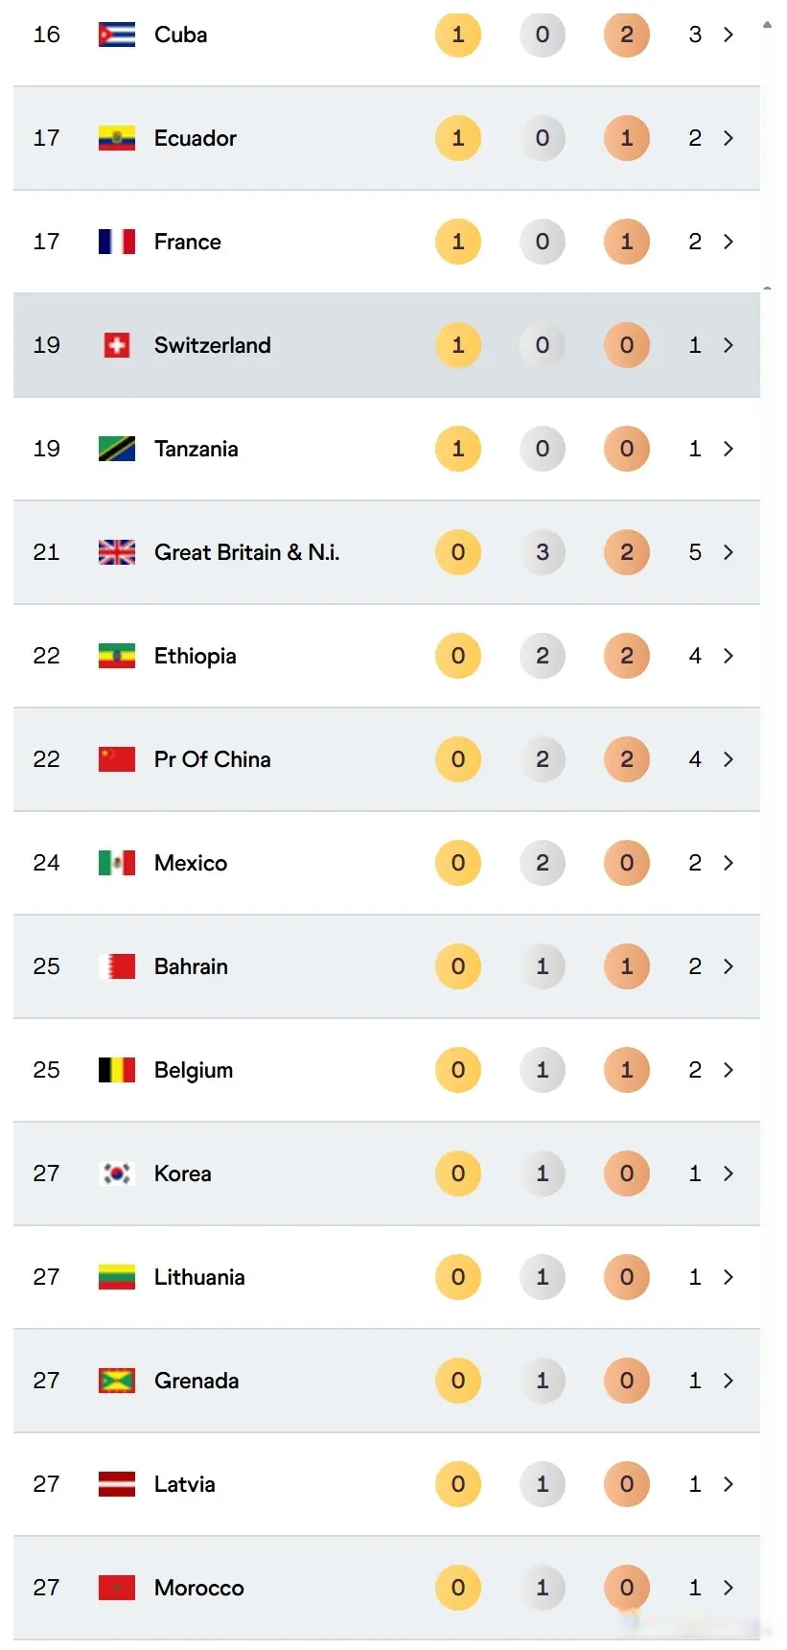
Task: Click Great Britain's silver medal count
Action: click(543, 552)
